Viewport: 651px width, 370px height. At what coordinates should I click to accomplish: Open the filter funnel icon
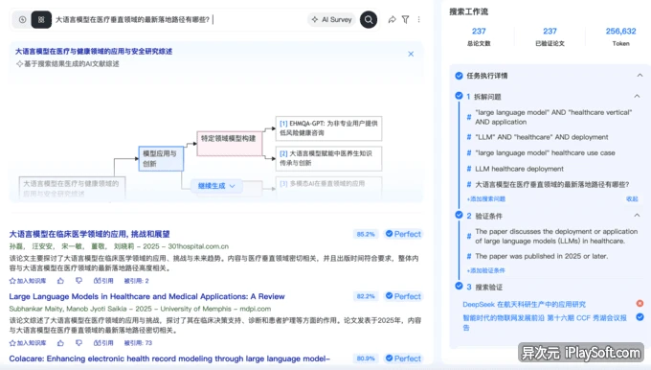pyautogui.click(x=406, y=19)
